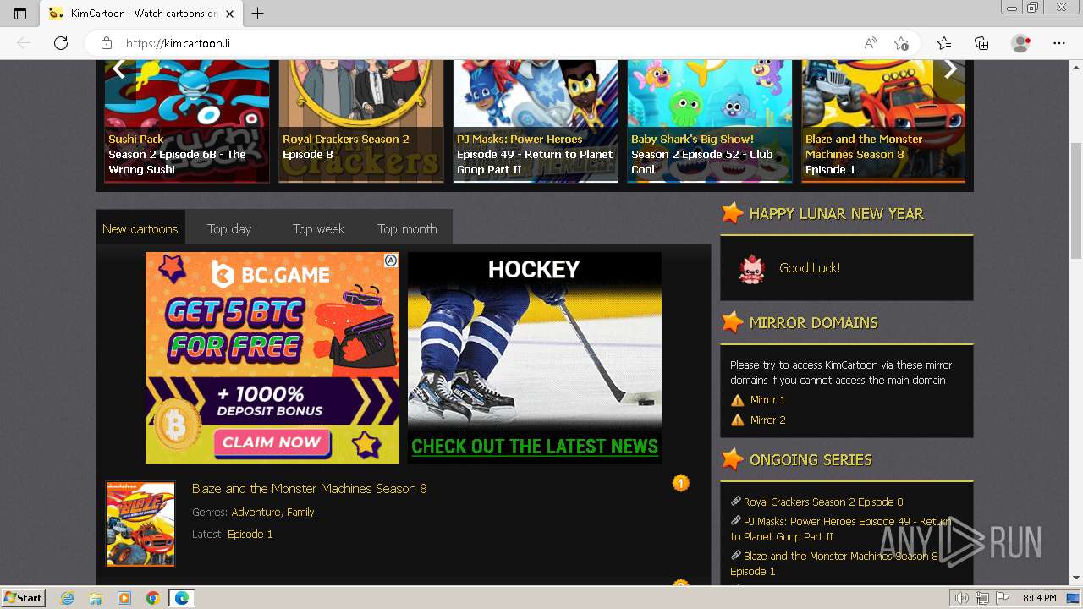Open volume control in system tray
Image resolution: width=1083 pixels, height=609 pixels.
click(x=961, y=598)
